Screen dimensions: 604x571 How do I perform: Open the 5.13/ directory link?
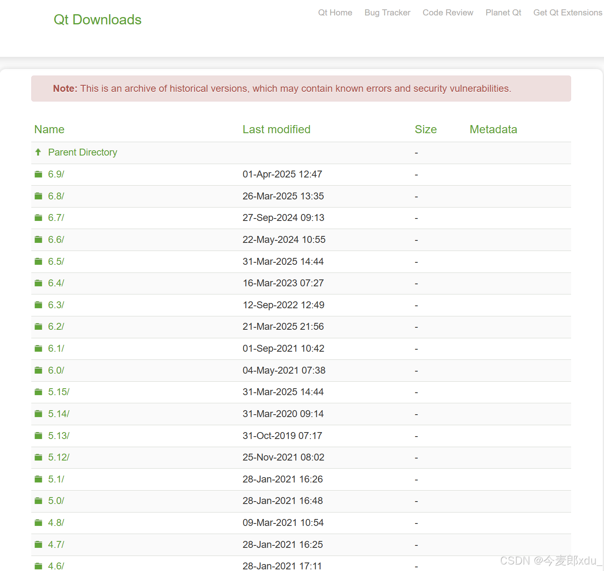coord(58,436)
